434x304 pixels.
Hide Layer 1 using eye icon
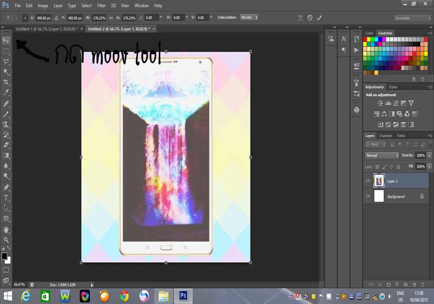tap(368, 181)
